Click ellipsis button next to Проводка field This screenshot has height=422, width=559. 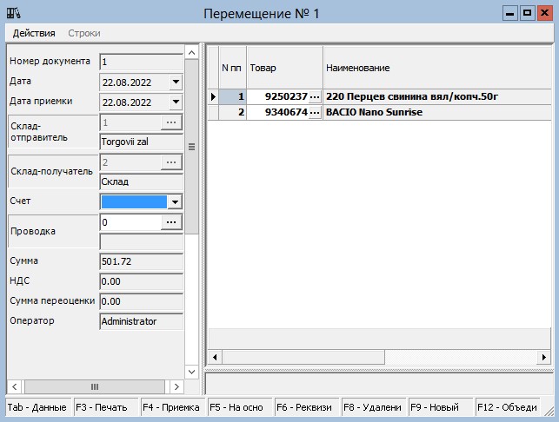[171, 222]
